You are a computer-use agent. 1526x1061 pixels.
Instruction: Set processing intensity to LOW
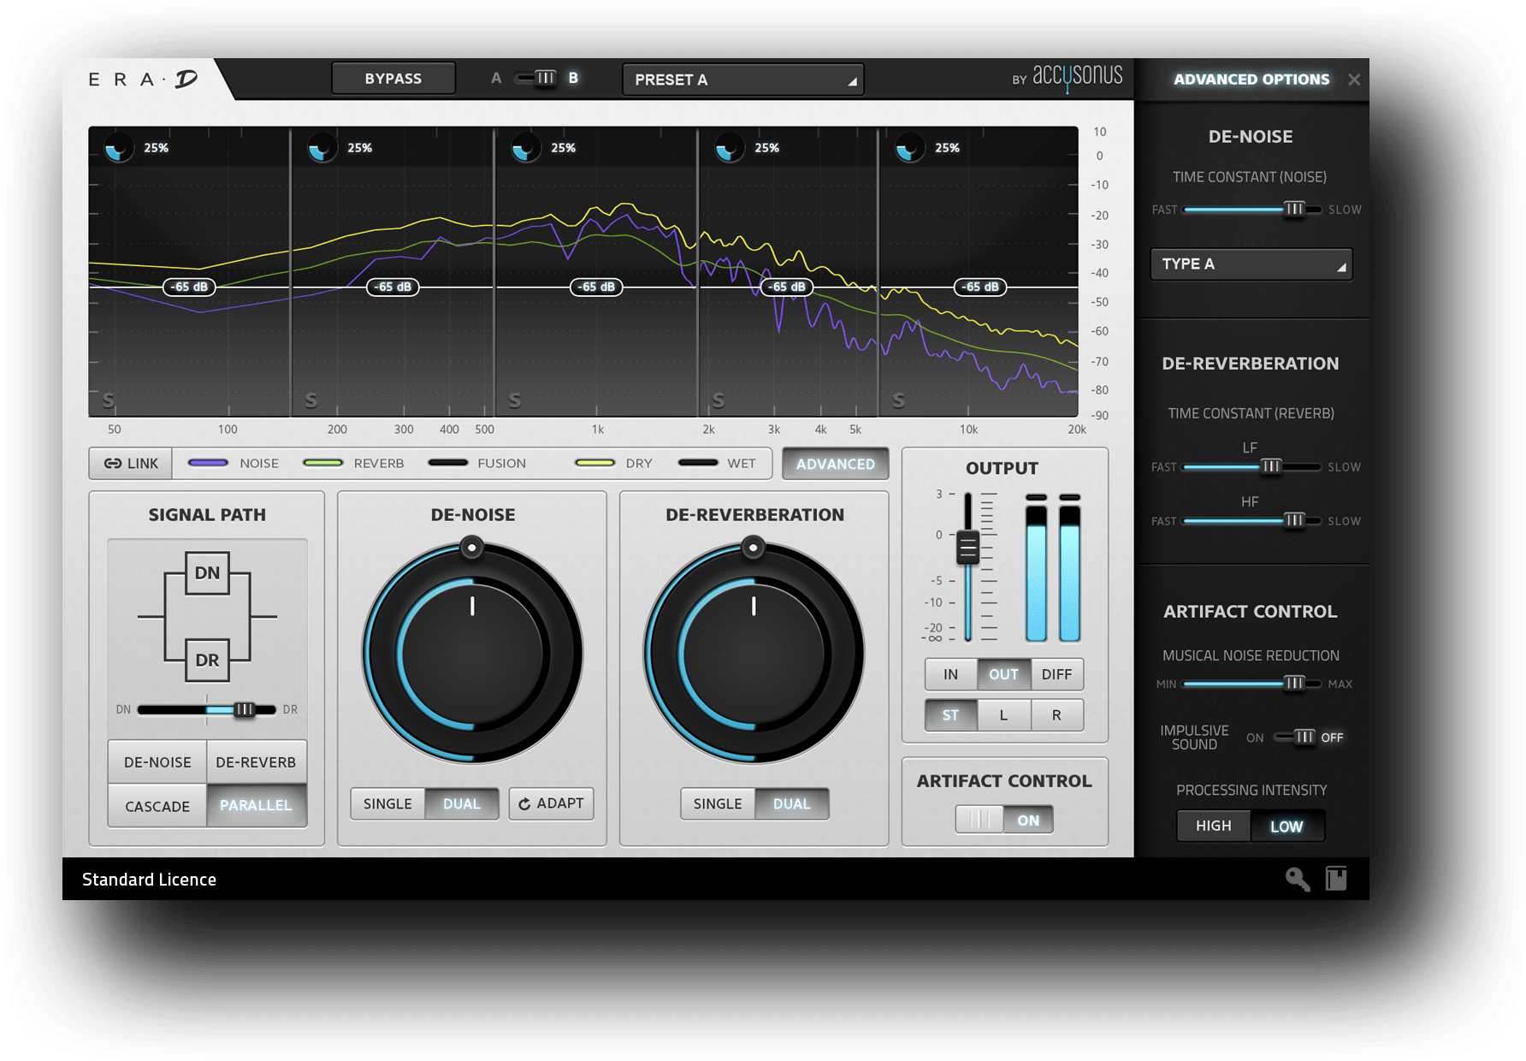click(x=1287, y=826)
